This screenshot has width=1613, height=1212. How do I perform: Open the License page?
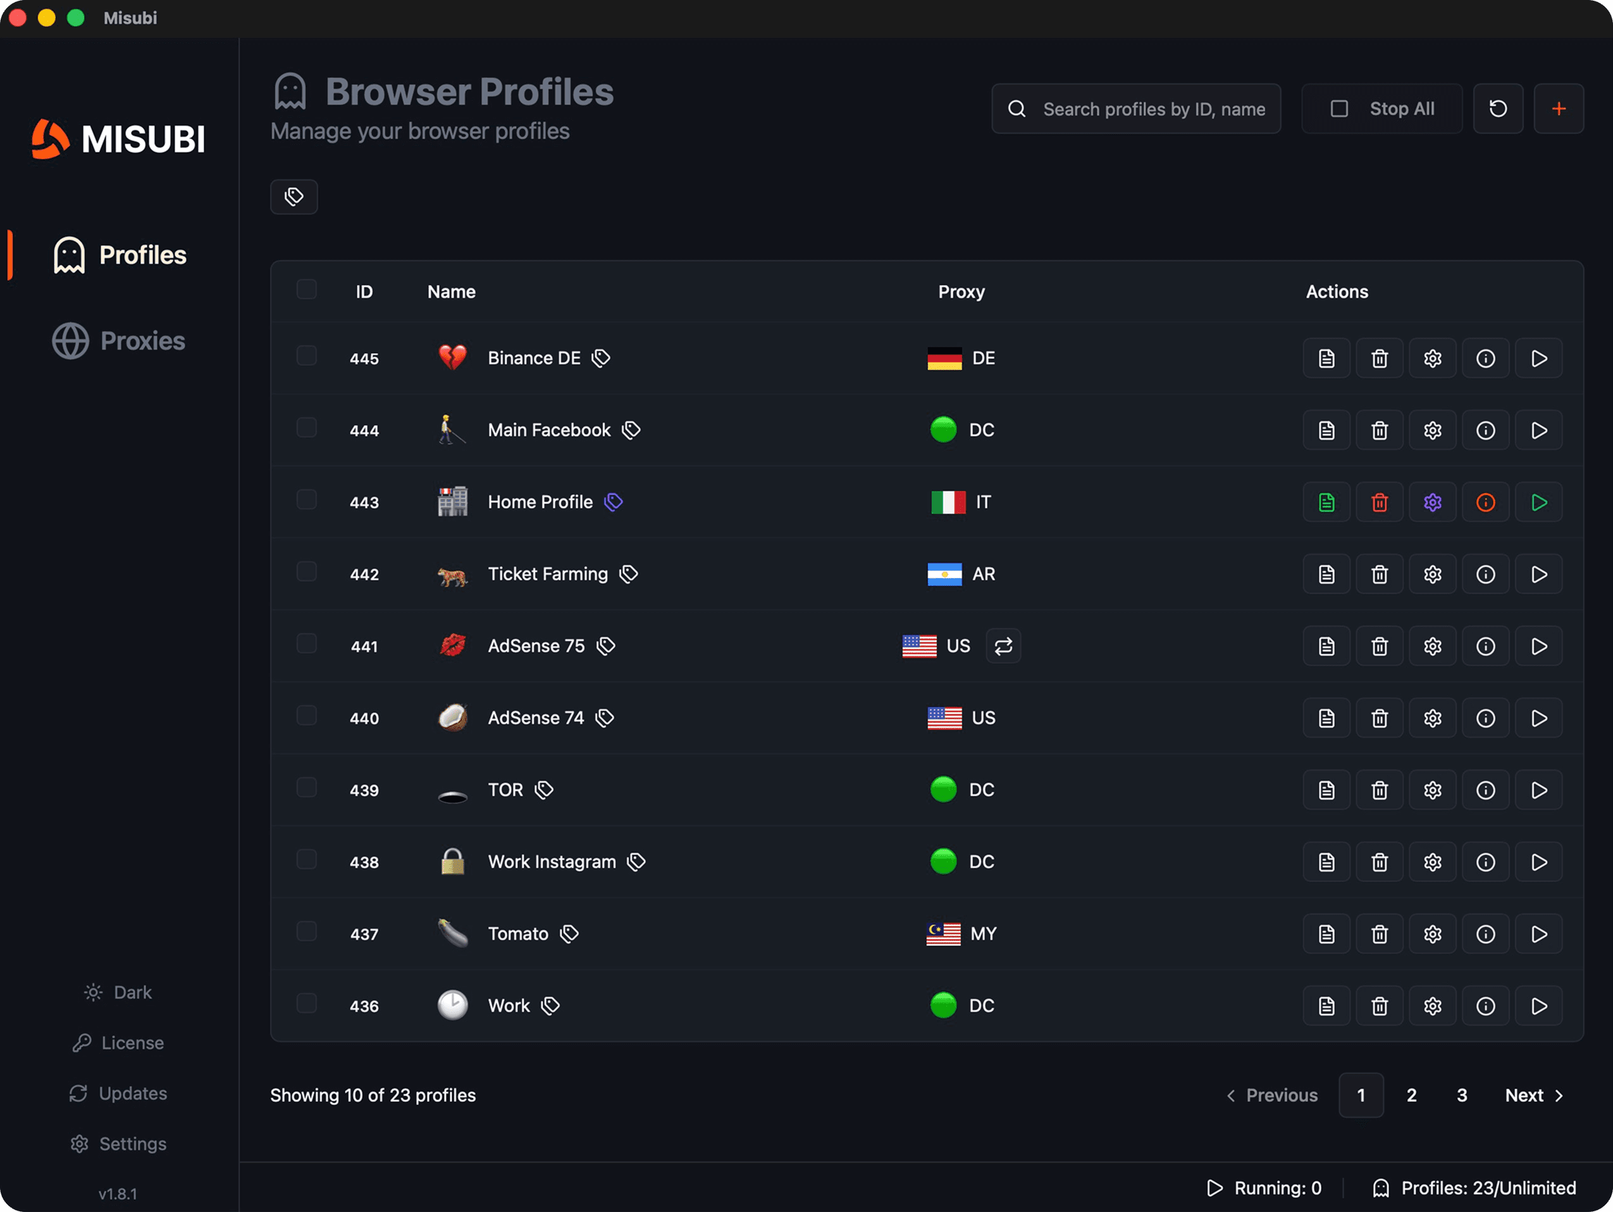[x=118, y=1043]
